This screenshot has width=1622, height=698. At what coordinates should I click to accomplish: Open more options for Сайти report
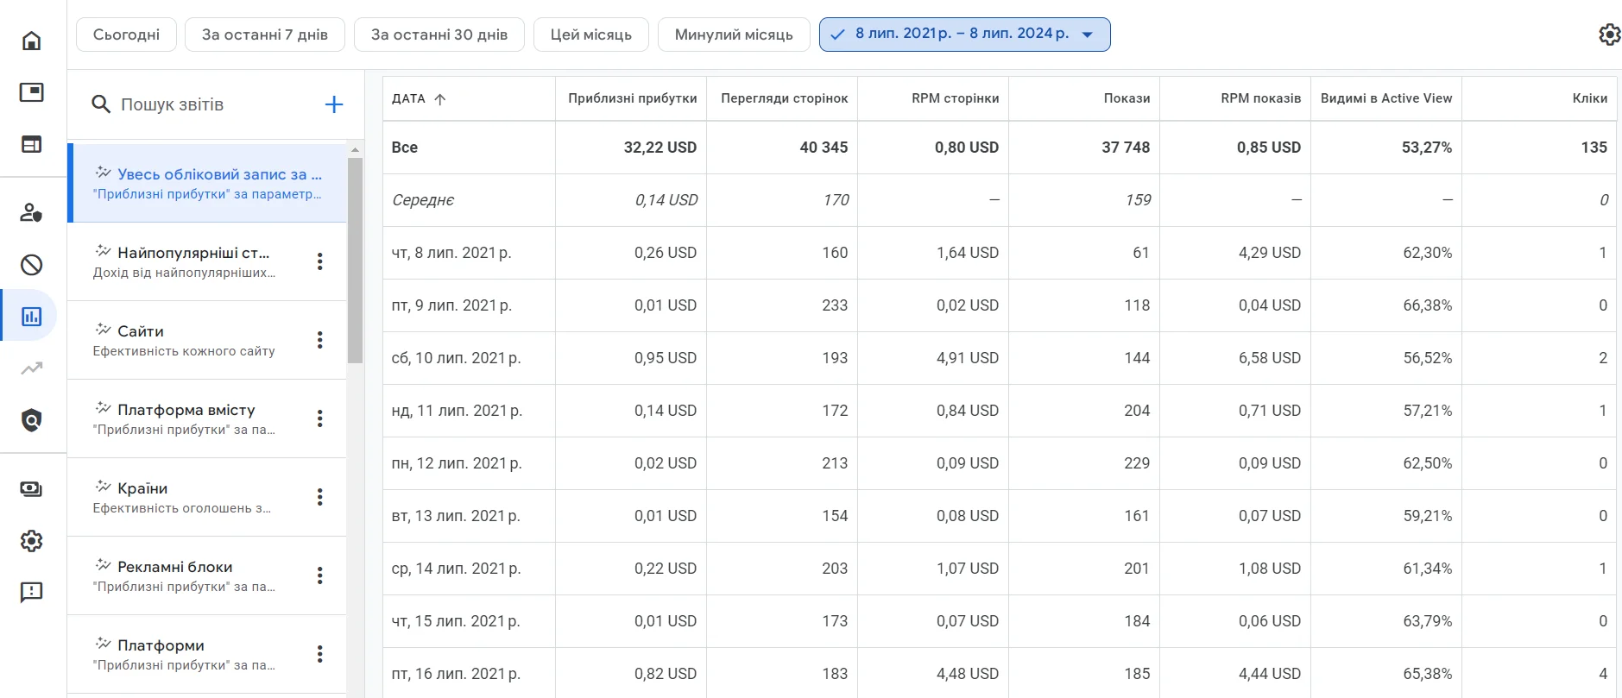pyautogui.click(x=320, y=340)
